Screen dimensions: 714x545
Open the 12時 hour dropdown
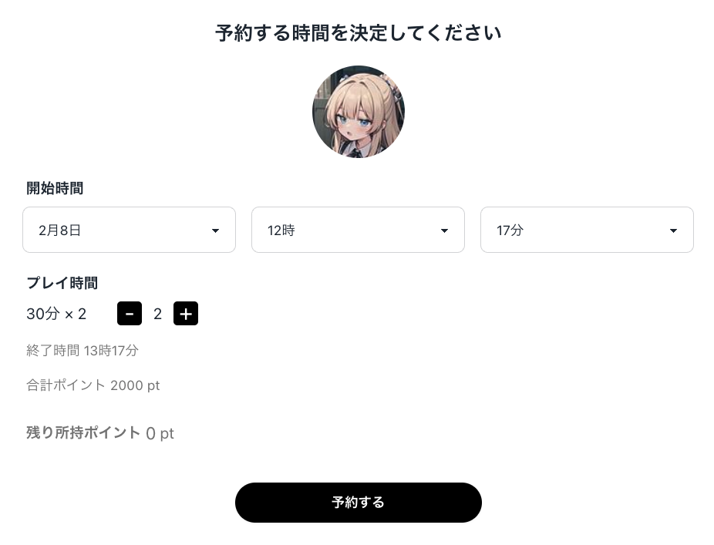(358, 230)
